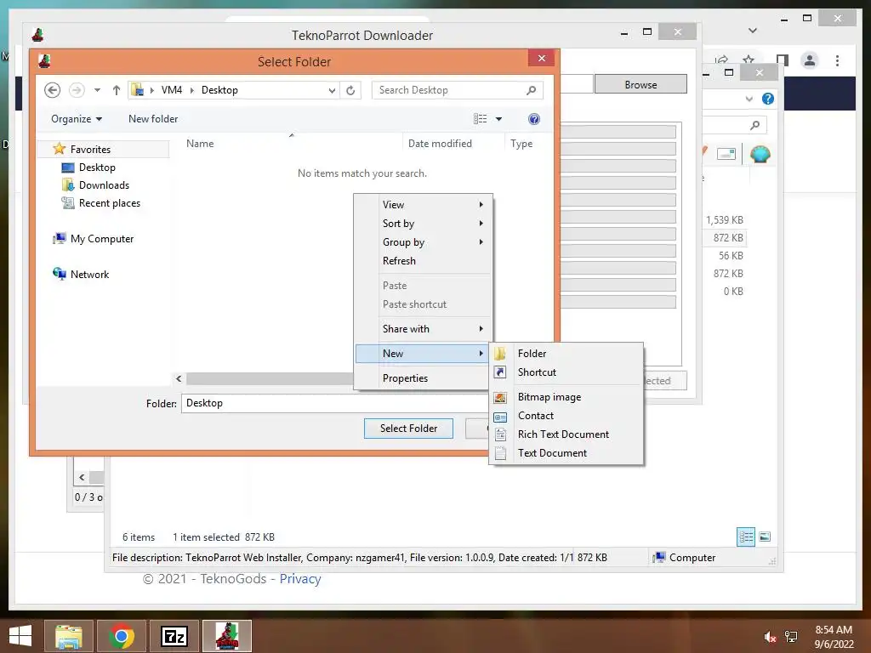The height and width of the screenshot is (653, 871).
Task: Click the muted volume tray icon
Action: pos(770,637)
